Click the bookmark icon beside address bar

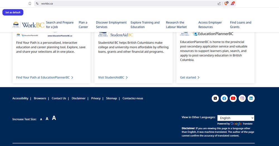point(30,4)
